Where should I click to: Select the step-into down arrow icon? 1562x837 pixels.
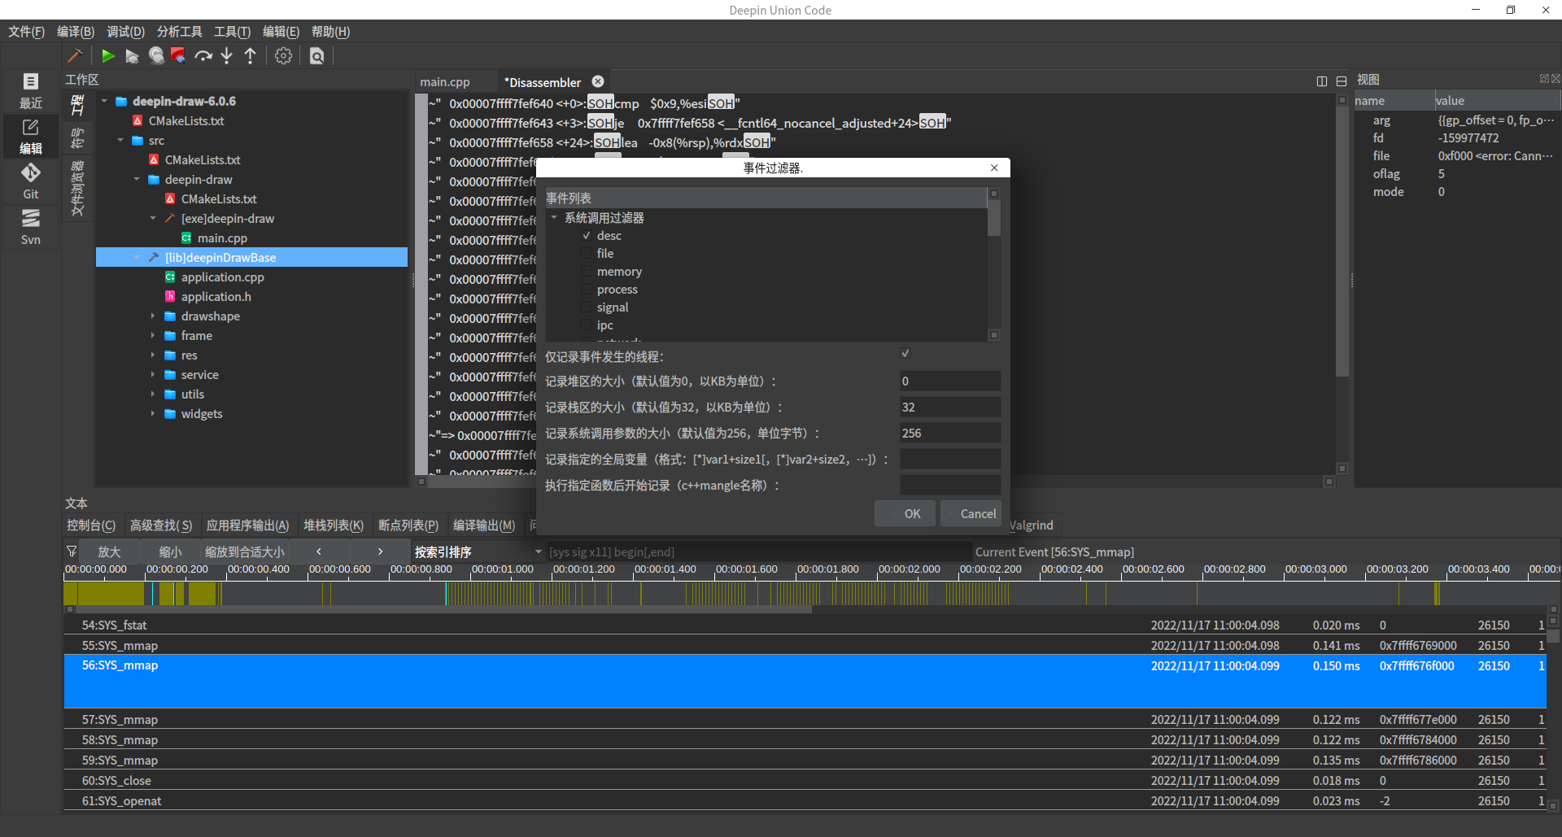click(227, 55)
